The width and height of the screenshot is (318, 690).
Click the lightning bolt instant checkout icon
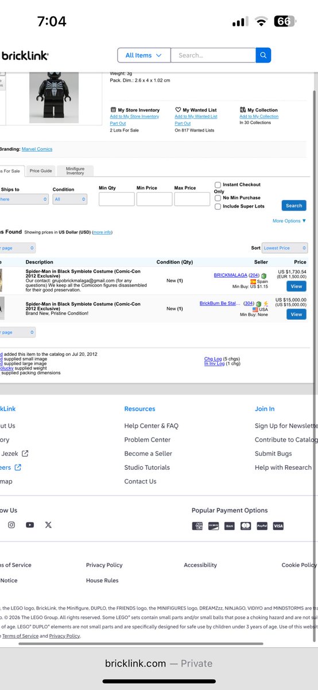click(266, 304)
